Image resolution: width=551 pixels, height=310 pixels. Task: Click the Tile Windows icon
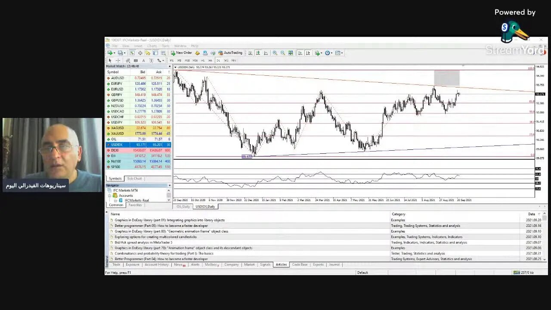(x=291, y=53)
